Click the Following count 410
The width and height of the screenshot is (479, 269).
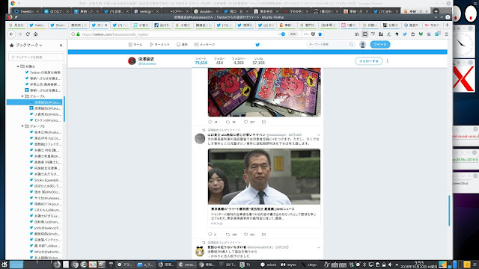coord(219,61)
